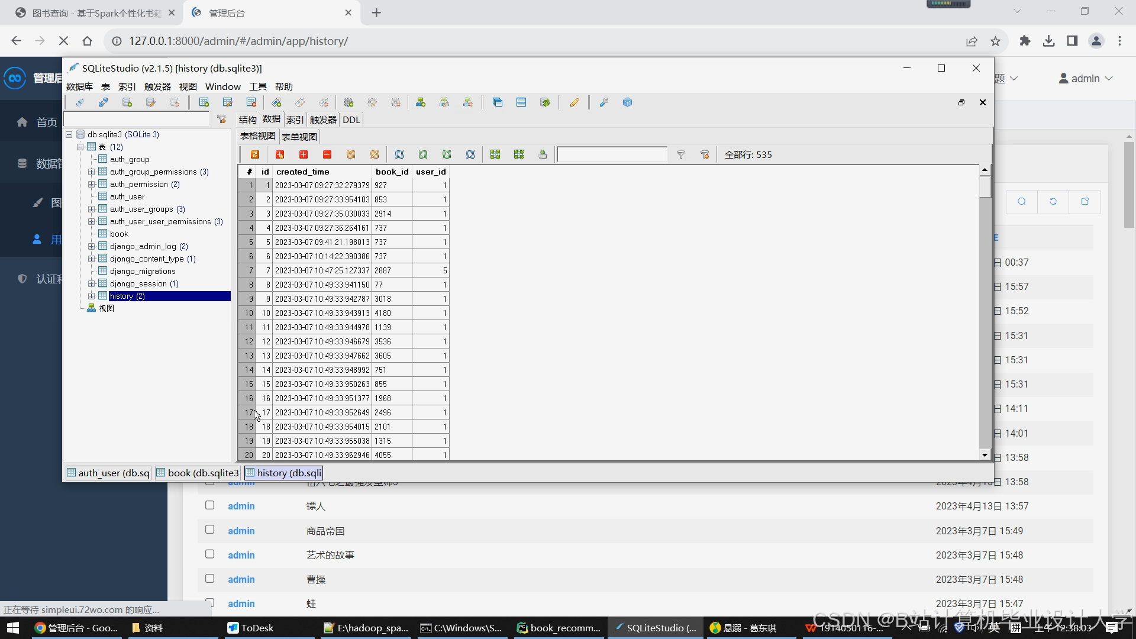Commit pending data changes
This screenshot has width=1136, height=639.
coord(351,154)
